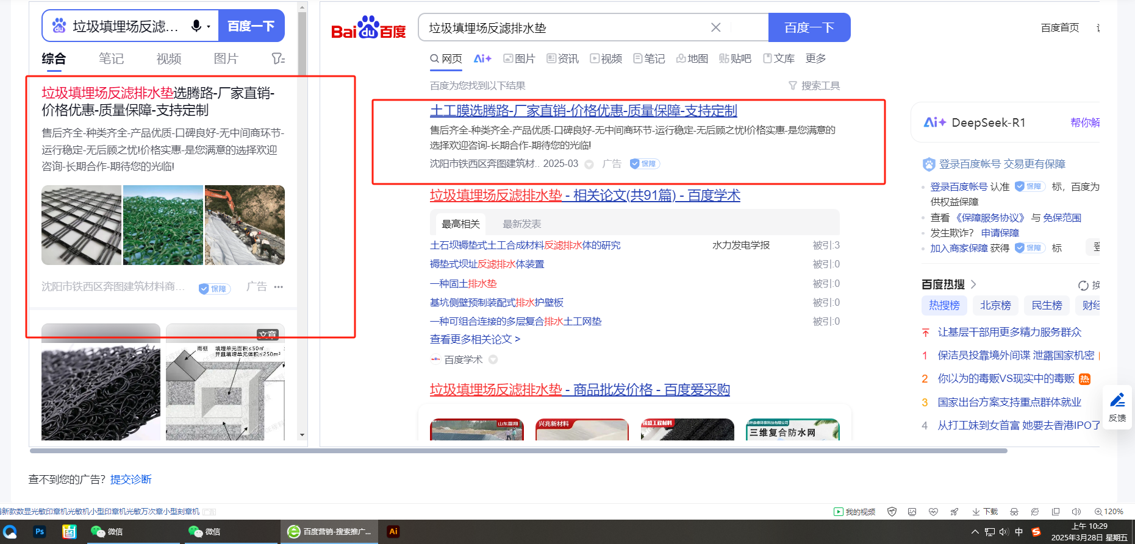Viewport: 1135px width, 544px height.
Task: Click the microphone voice search icon
Action: coord(196,26)
